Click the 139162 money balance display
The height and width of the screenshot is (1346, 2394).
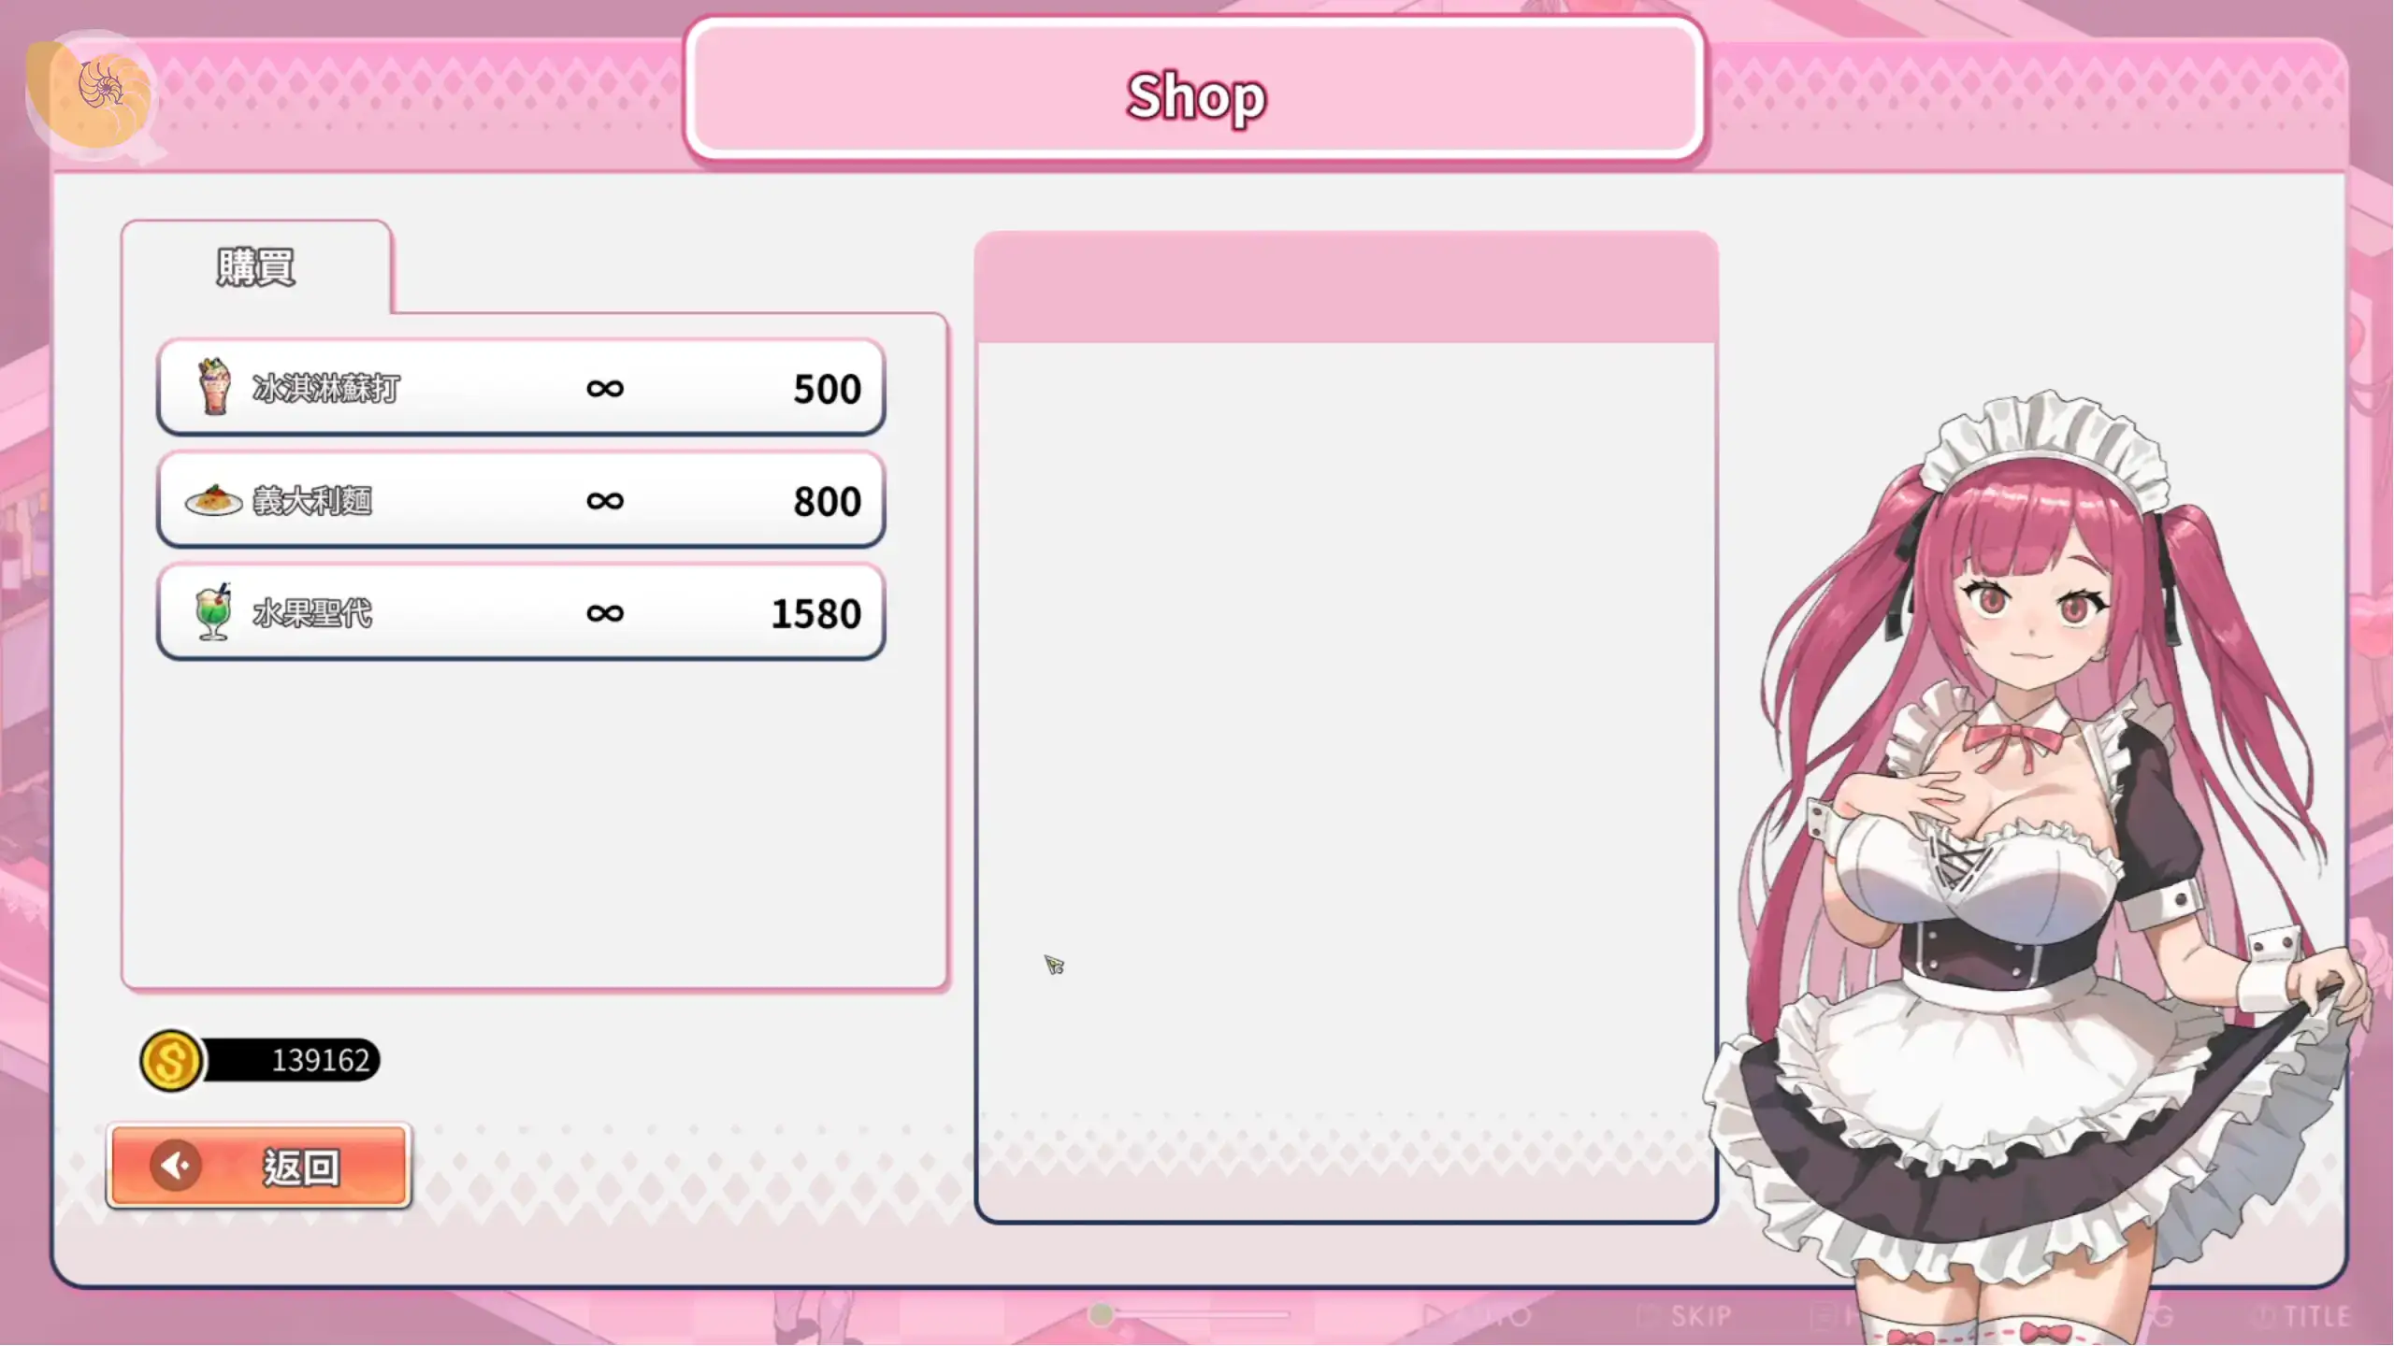point(291,1060)
